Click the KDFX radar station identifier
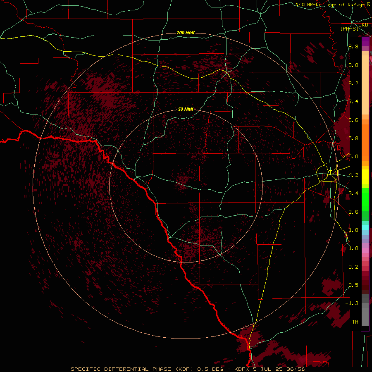 (242, 369)
